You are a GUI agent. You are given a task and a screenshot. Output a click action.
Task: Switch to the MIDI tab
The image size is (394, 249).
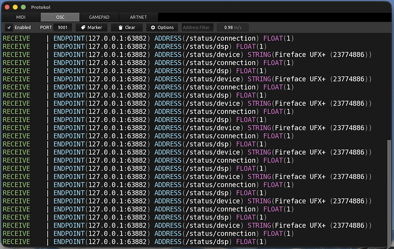tap(21, 17)
